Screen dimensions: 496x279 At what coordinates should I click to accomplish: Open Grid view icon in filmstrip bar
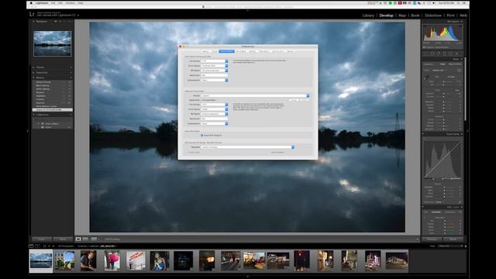pyautogui.click(x=45, y=246)
